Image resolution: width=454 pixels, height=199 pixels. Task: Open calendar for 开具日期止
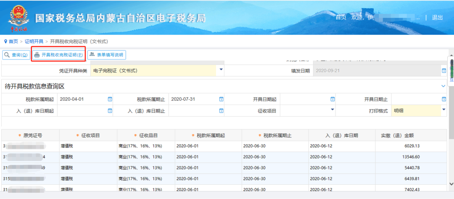[x=444, y=99]
